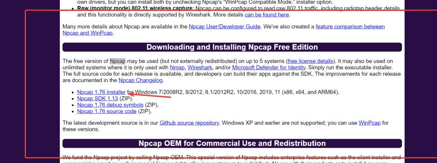437x163 pixels.
Task: Open the Npcap Changelog link
Action: point(140,81)
